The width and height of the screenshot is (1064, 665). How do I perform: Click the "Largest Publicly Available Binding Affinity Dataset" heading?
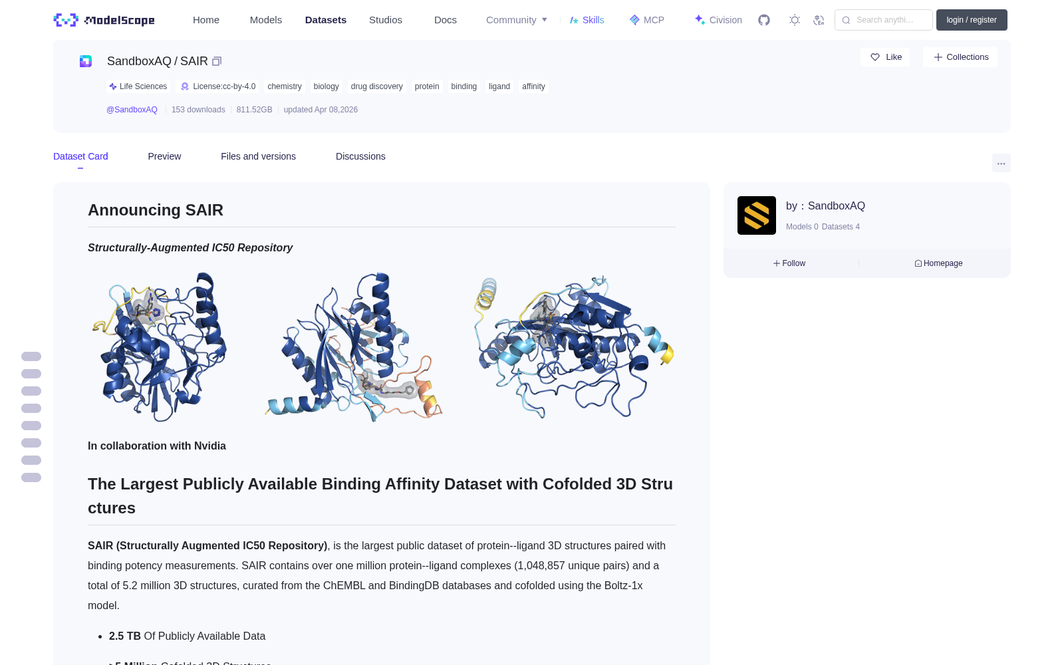[381, 496]
